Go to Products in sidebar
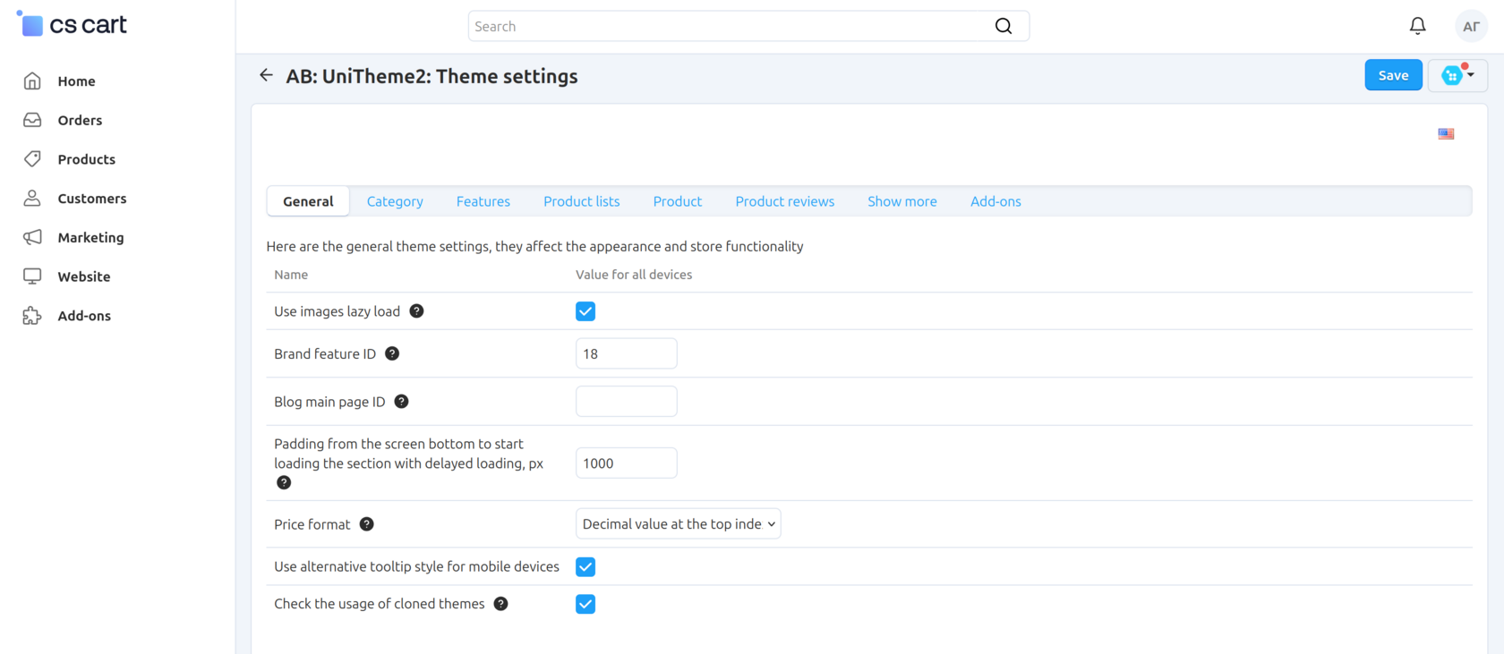 pos(86,159)
